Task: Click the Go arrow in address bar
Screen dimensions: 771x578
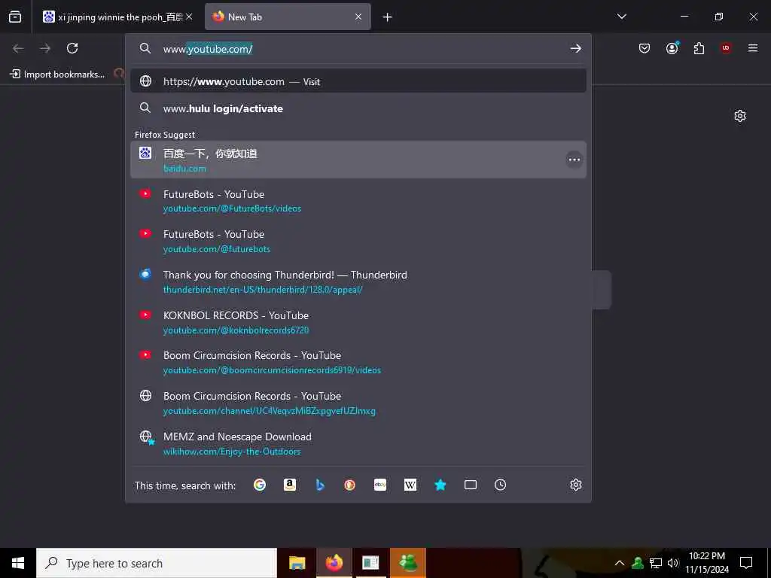Action: coord(575,49)
